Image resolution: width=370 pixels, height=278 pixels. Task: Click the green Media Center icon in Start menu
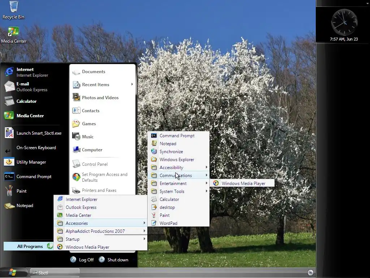point(9,115)
